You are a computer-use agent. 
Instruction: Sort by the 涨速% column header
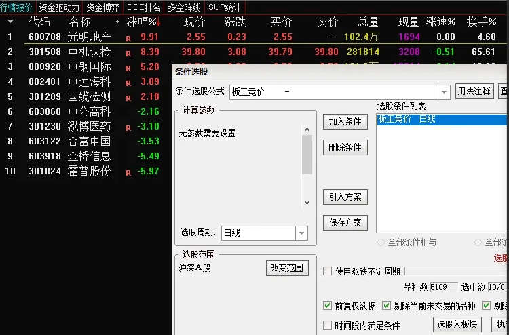click(x=441, y=22)
